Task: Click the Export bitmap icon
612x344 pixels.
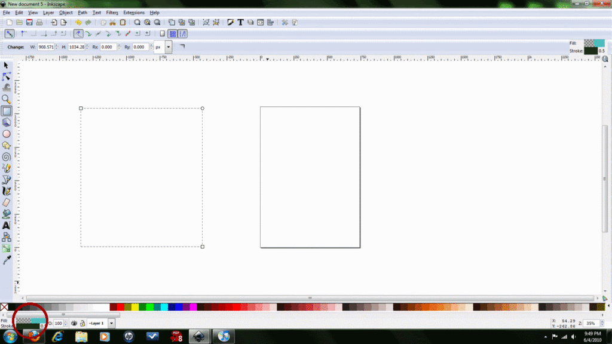Action: [x=63, y=23]
